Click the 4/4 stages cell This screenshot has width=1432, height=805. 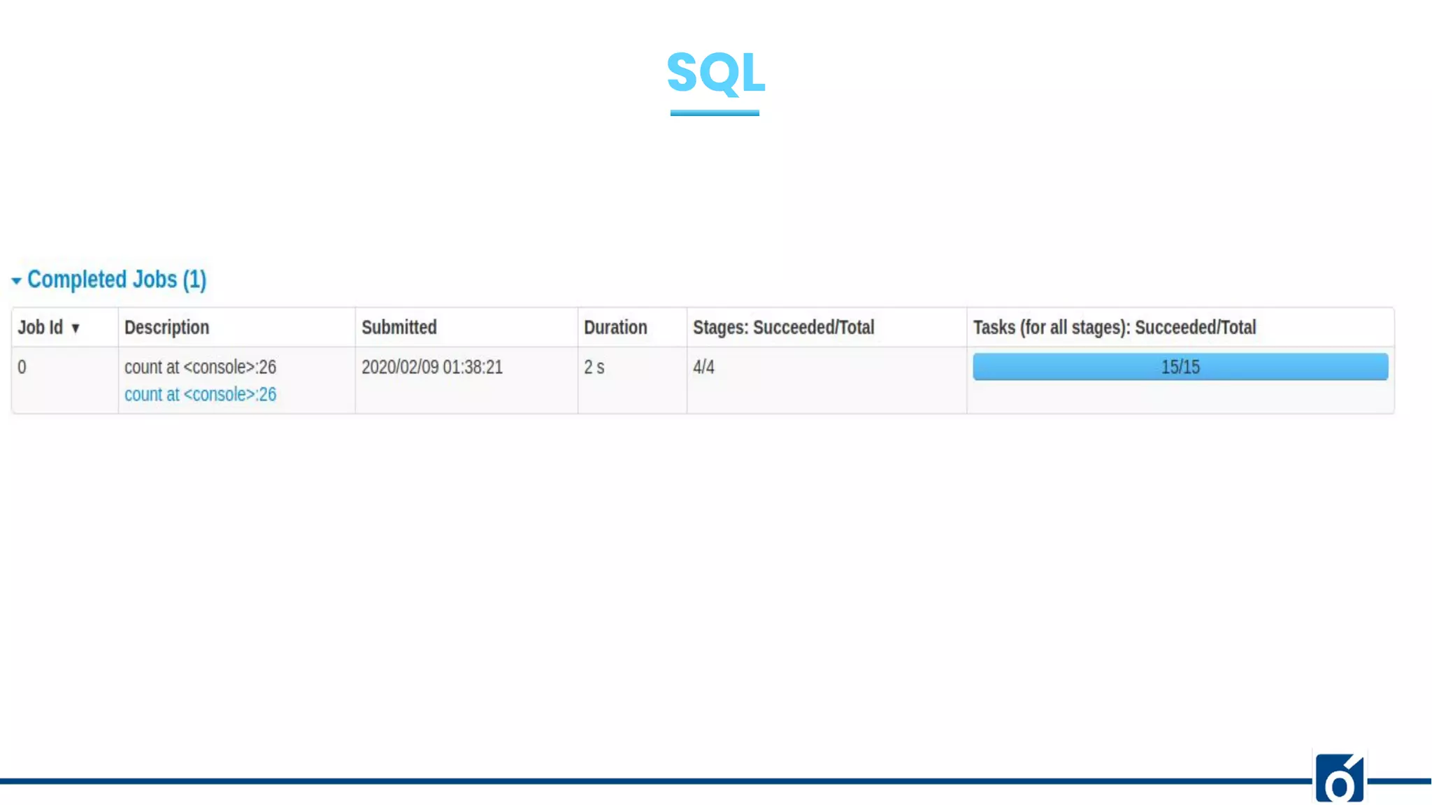tap(703, 367)
